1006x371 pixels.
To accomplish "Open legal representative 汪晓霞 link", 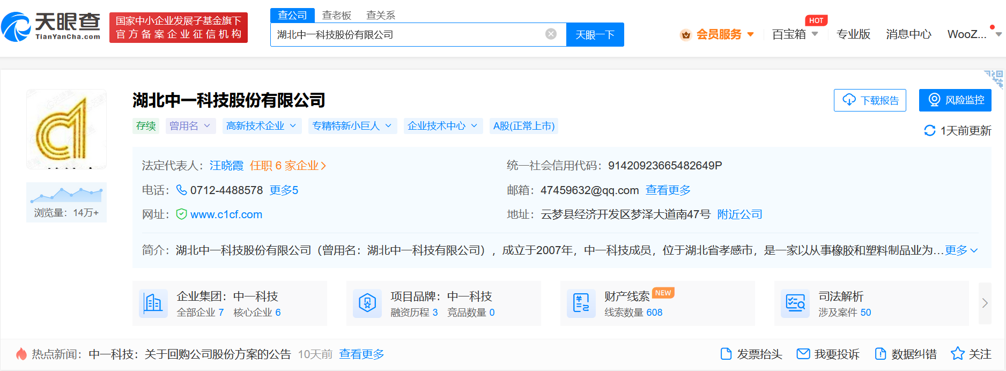I will pos(226,166).
